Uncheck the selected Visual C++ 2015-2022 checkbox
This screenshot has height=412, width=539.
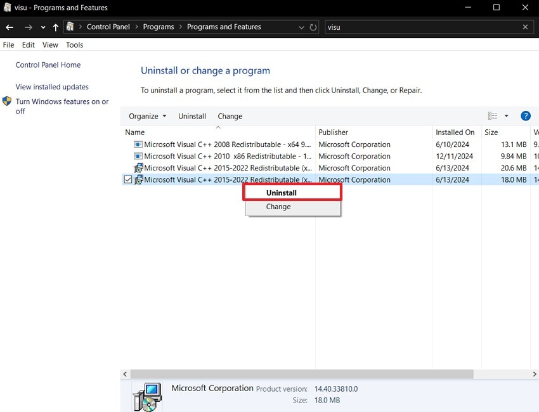tap(128, 180)
